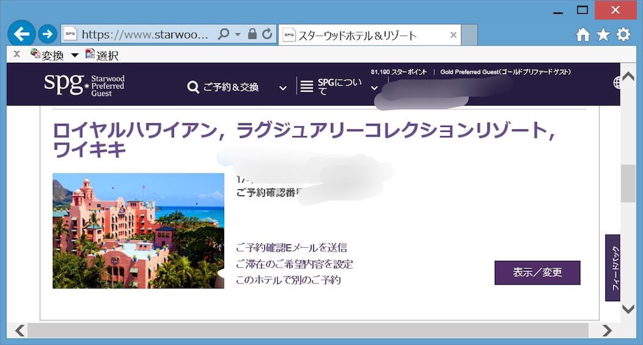
Task: Open the address bar search magnifier
Action: 224,34
